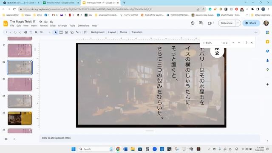Screen dimensions: 272x153
Task: Click the Transition button
Action: 137,32
